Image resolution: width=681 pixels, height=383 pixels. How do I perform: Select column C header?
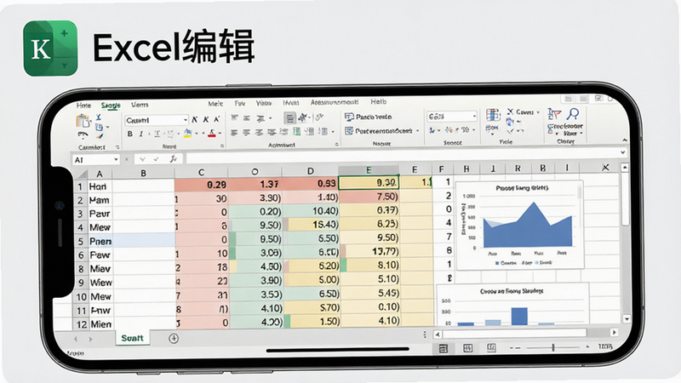tap(201, 173)
